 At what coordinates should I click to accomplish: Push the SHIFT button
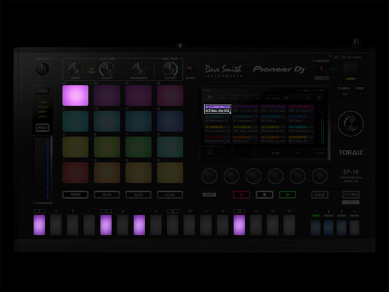tap(209, 195)
